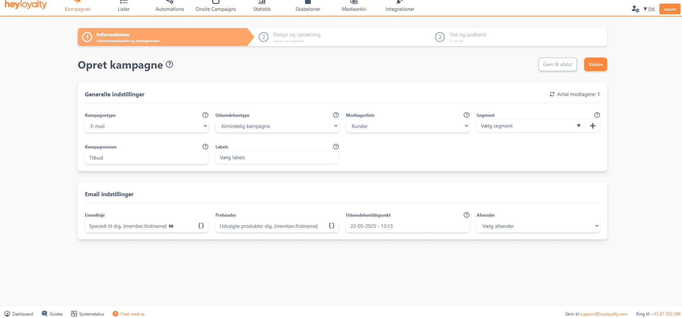Add a new segment with plus icon
The height and width of the screenshot is (318, 682).
pyautogui.click(x=593, y=126)
